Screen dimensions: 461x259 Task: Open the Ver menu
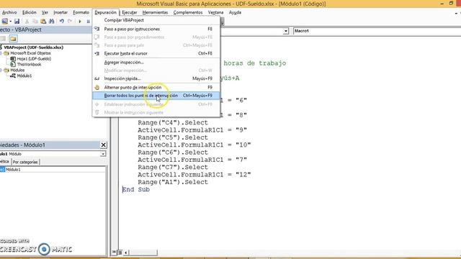pos(45,12)
